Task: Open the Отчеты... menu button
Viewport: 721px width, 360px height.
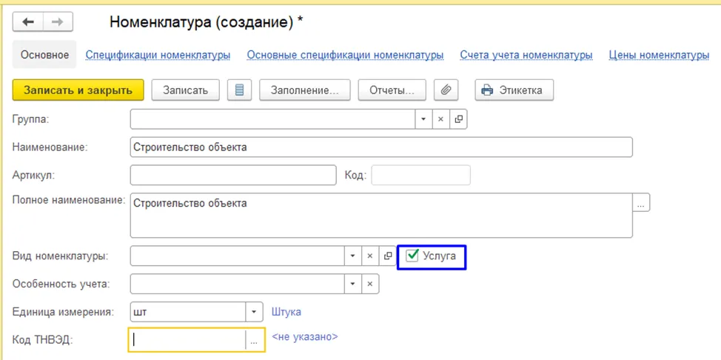Action: [392, 90]
